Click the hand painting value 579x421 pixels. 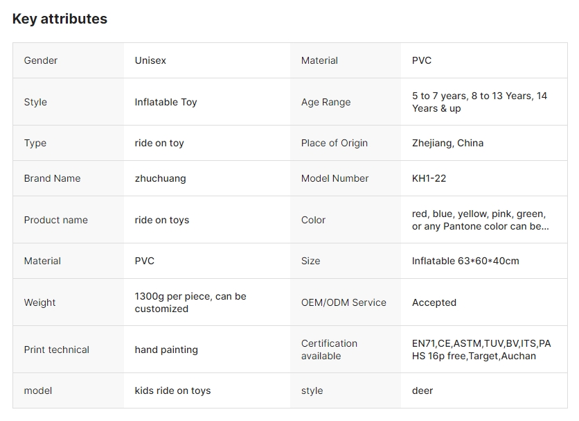(x=166, y=350)
